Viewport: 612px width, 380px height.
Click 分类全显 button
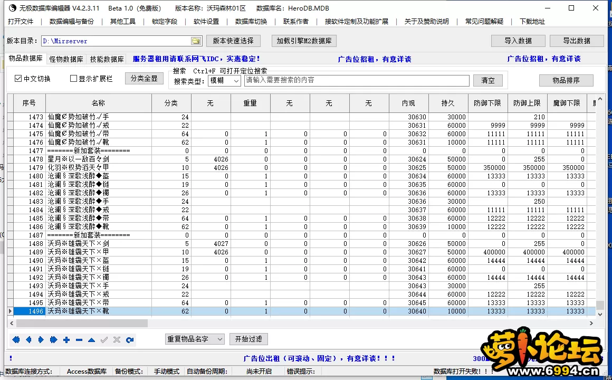point(144,78)
